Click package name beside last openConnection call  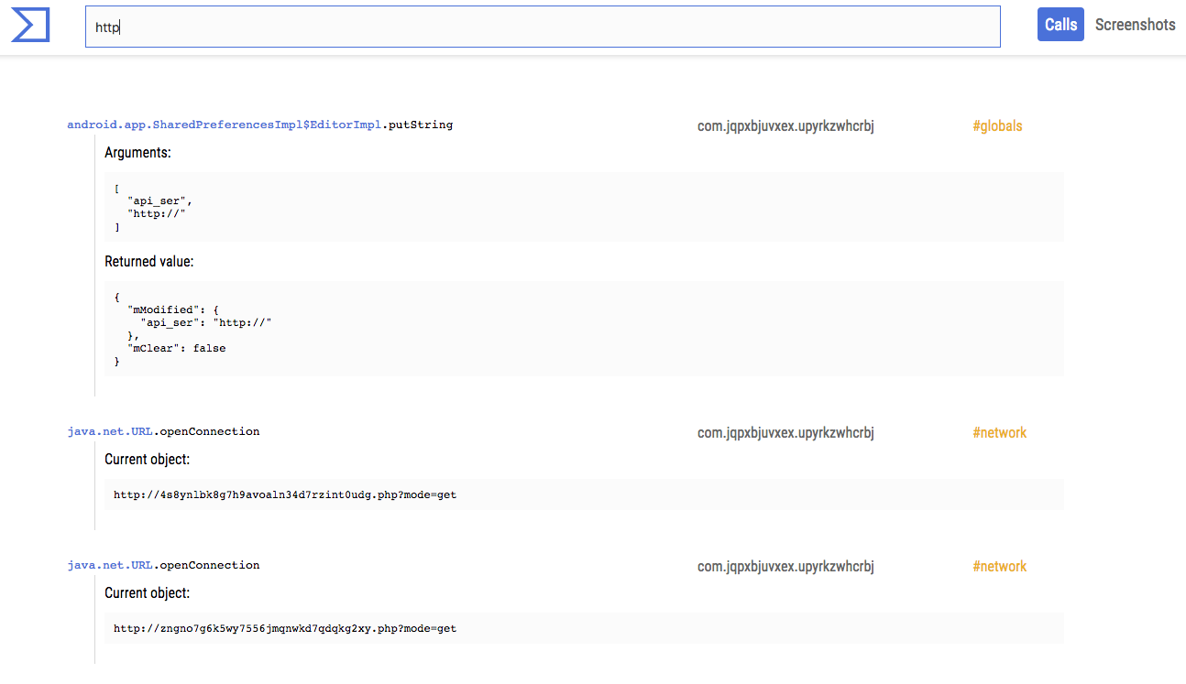(785, 566)
